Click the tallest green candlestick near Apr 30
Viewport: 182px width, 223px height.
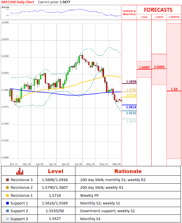click(x=79, y=60)
